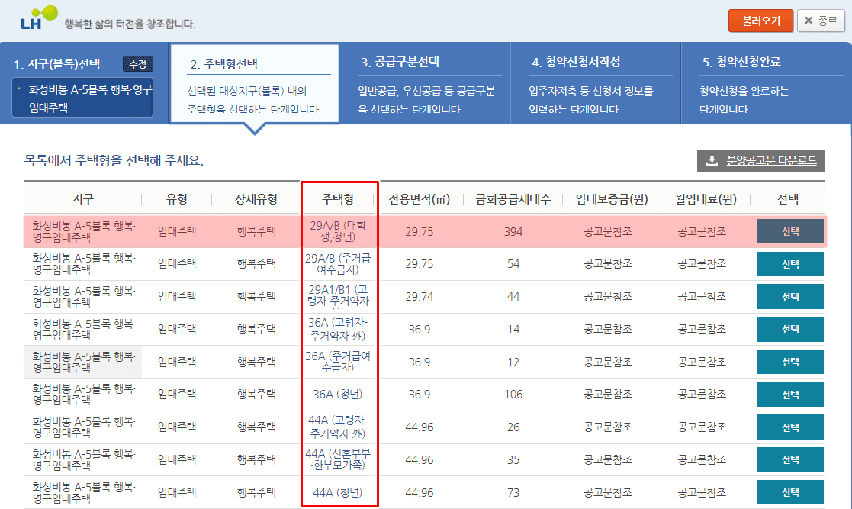The width and height of the screenshot is (852, 509).
Task: Click the orange 불러오기 button
Action: point(760,21)
